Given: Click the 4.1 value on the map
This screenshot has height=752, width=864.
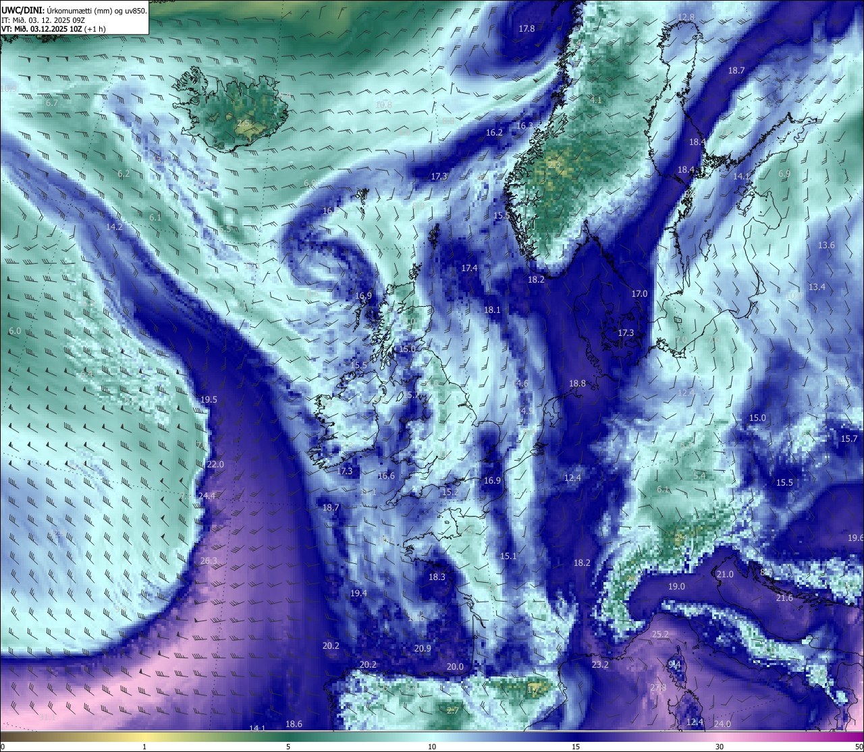Looking at the screenshot, I should coord(595,100).
